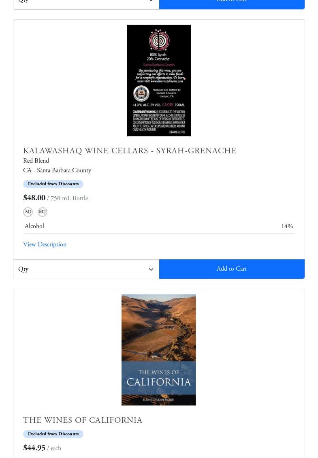Screen dimensions: 318x458
Task: Click the MT state restriction icon
Action: point(43,212)
